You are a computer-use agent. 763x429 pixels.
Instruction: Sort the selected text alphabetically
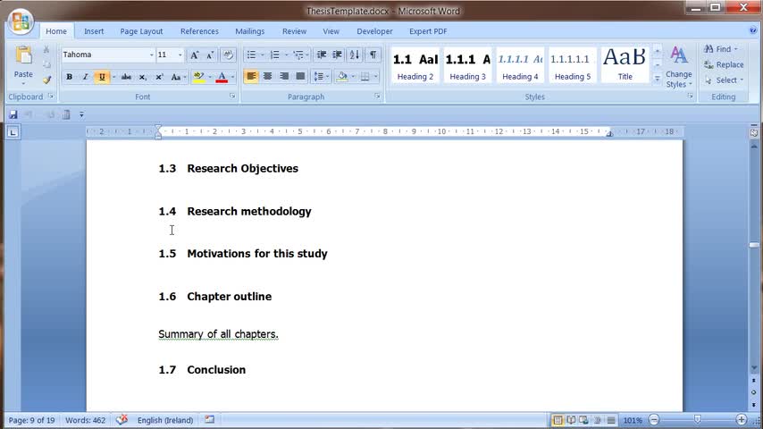tap(355, 55)
